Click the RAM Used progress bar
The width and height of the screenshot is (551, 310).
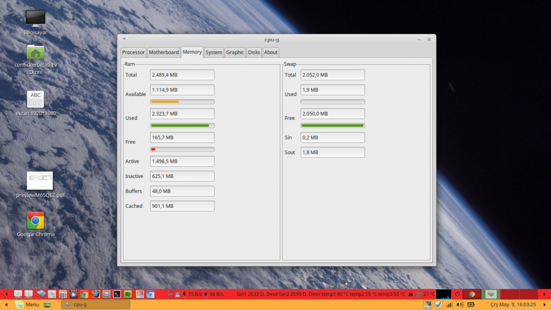[182, 125]
